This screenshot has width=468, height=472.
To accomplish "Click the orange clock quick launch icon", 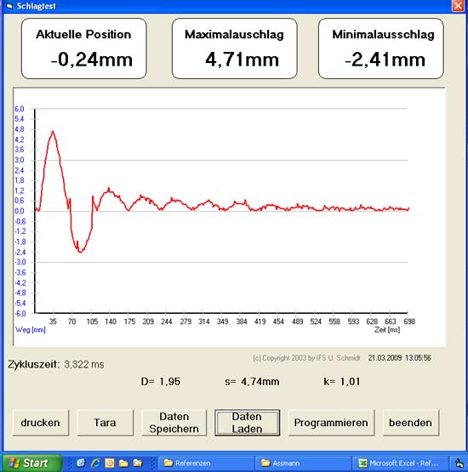I will pyautogui.click(x=109, y=463).
